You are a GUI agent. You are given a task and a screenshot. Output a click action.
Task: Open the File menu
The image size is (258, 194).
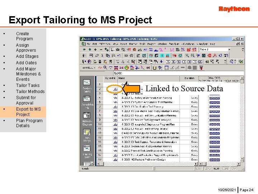click(x=89, y=44)
